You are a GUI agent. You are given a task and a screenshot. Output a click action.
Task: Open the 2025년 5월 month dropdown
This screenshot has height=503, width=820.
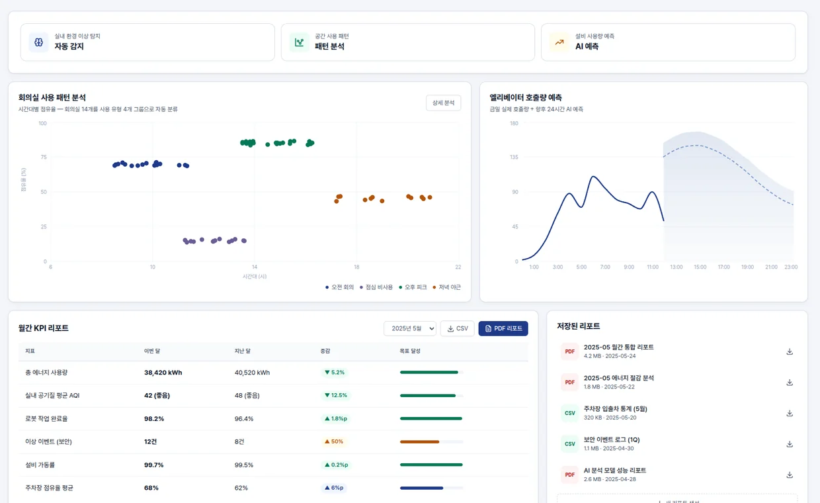pyautogui.click(x=410, y=328)
